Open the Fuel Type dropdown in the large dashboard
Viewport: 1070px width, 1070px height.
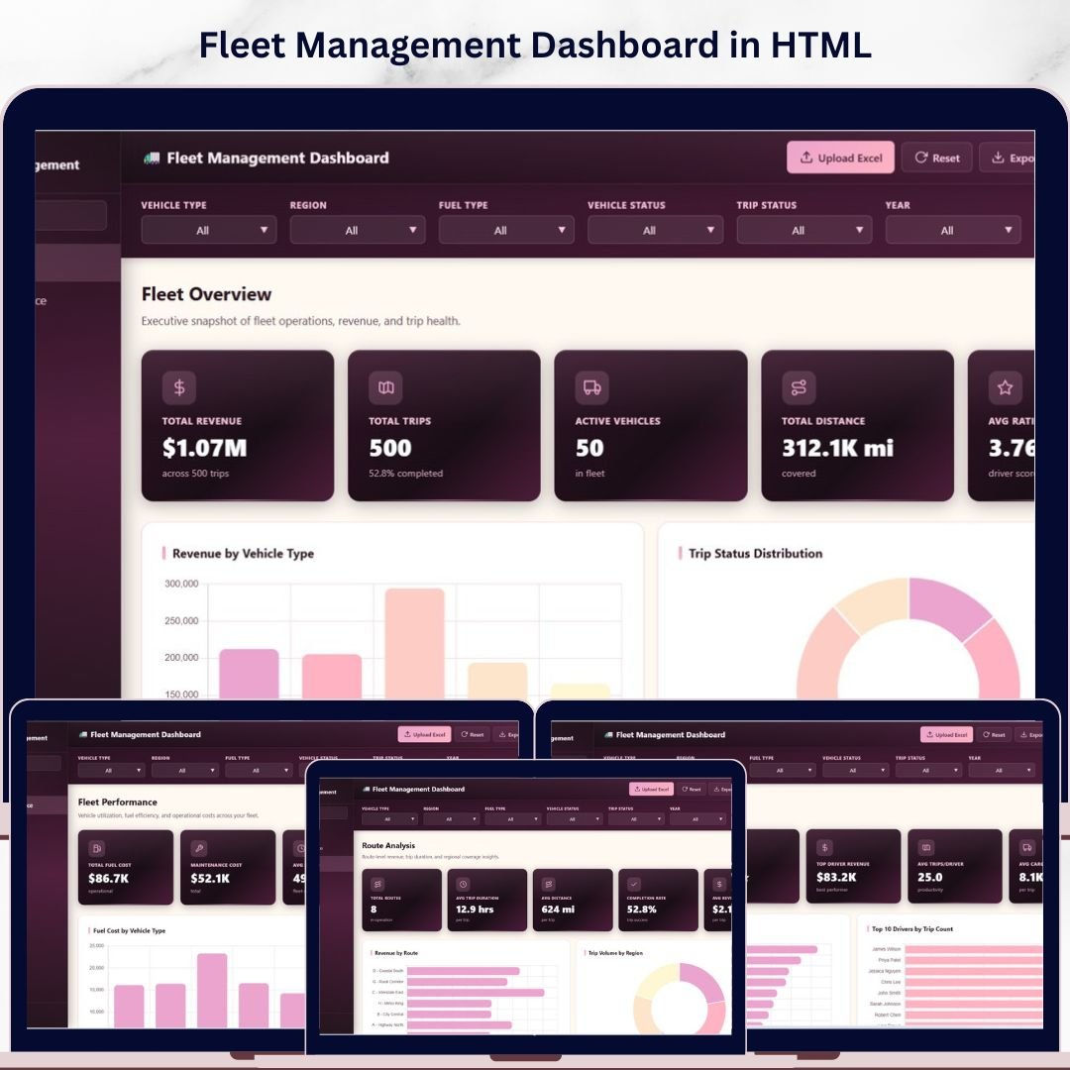point(506,230)
